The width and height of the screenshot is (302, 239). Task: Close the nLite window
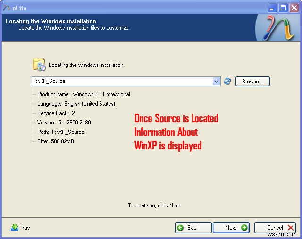point(294,8)
